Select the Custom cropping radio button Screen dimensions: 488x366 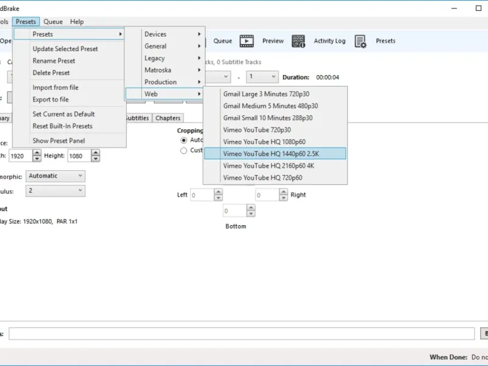tap(184, 151)
